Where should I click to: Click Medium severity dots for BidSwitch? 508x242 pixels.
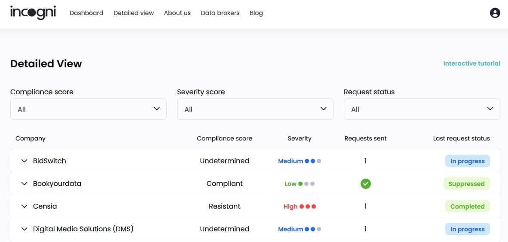tap(312, 161)
